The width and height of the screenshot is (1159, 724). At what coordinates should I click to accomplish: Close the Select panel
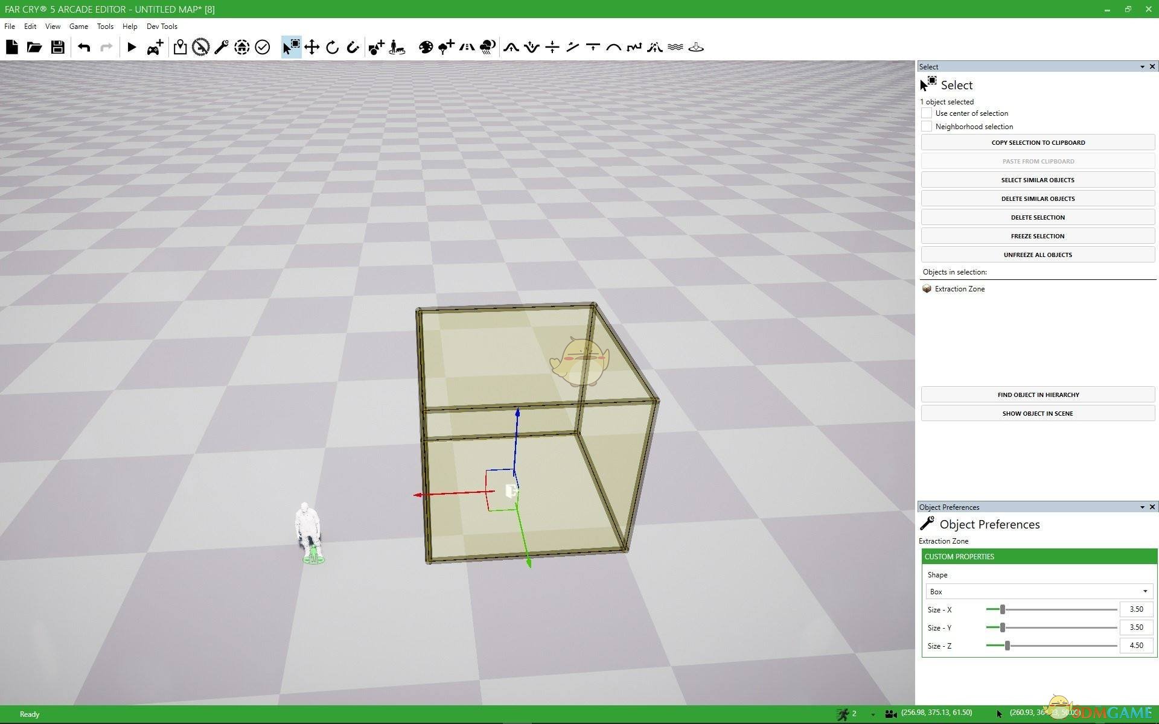(x=1152, y=66)
